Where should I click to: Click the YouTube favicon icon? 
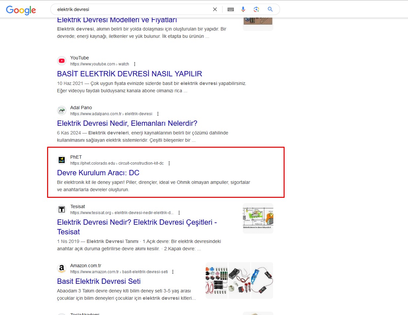[62, 61]
